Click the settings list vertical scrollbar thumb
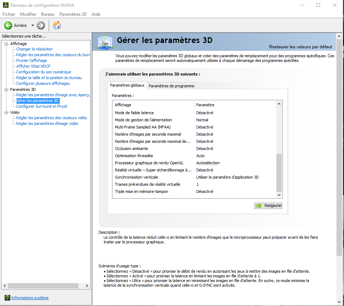This screenshot has width=344, height=306. tap(279, 173)
